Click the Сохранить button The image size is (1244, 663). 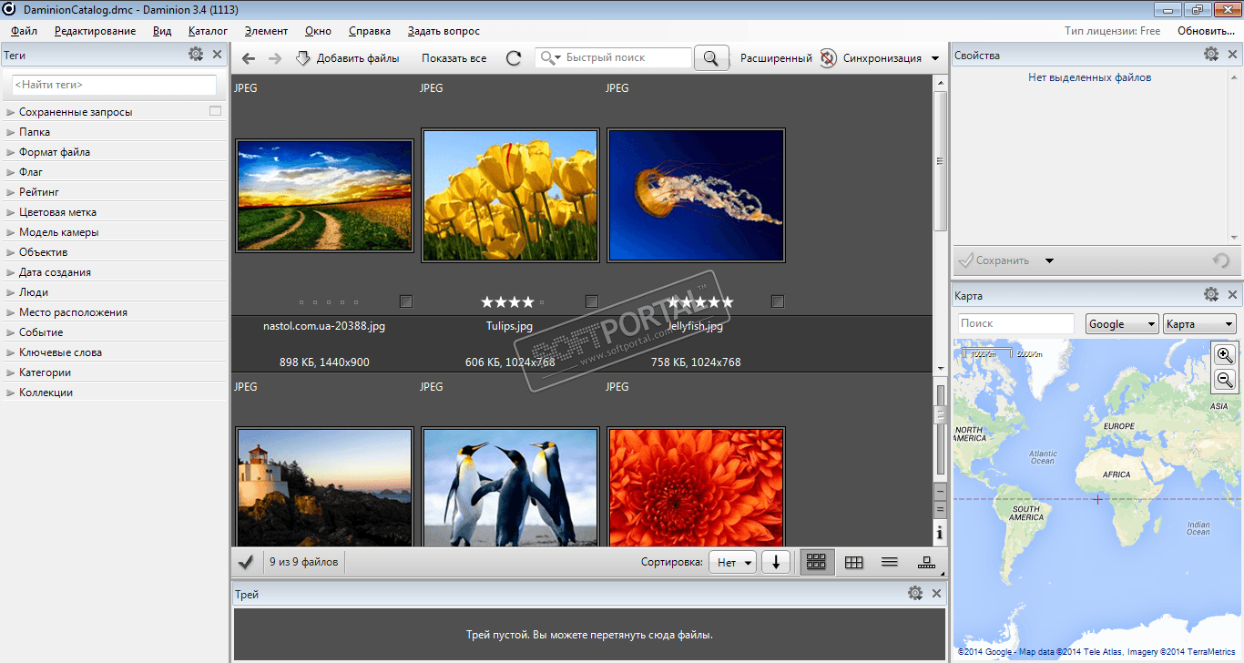pos(994,260)
